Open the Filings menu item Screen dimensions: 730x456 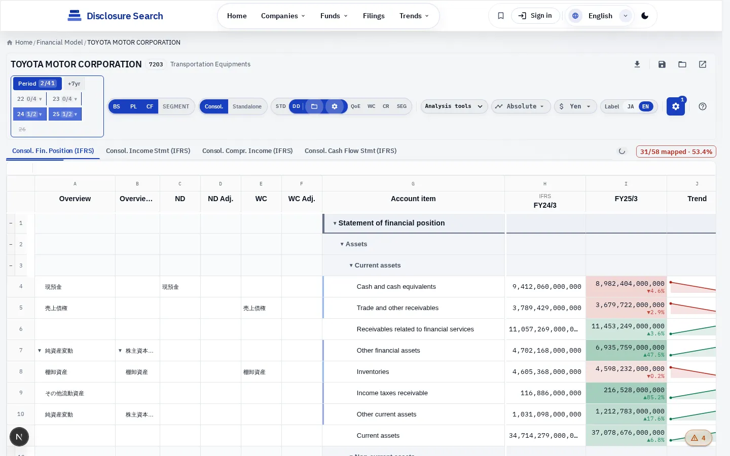tap(374, 16)
